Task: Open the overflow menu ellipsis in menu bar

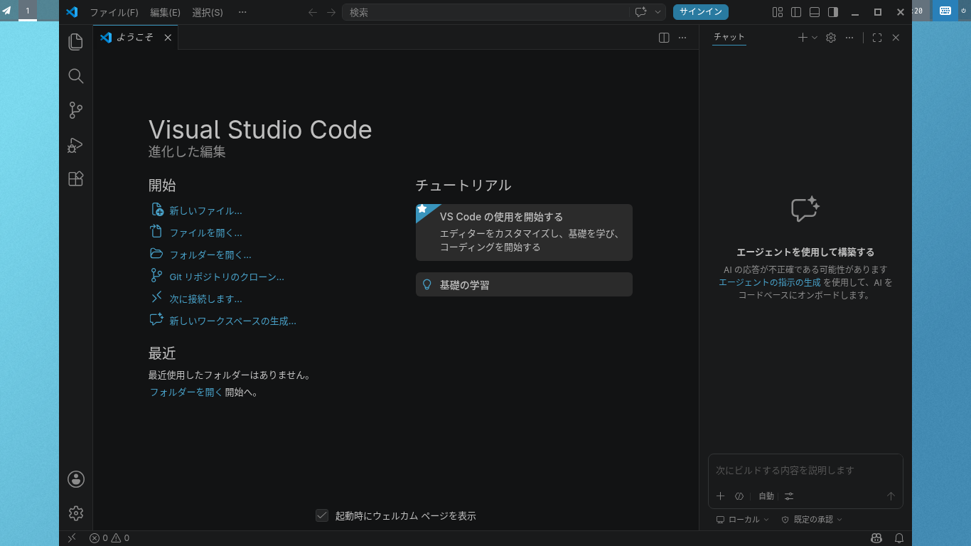Action: coord(242,12)
